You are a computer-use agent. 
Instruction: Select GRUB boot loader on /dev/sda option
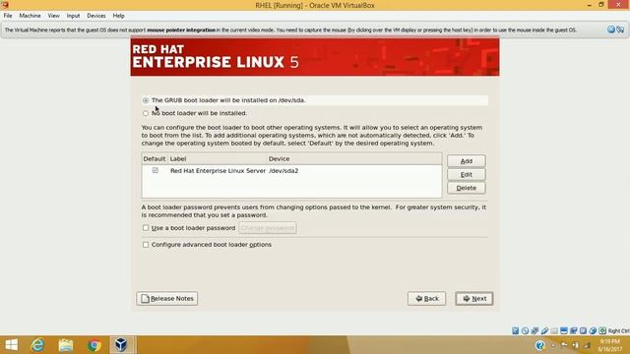[x=146, y=100]
